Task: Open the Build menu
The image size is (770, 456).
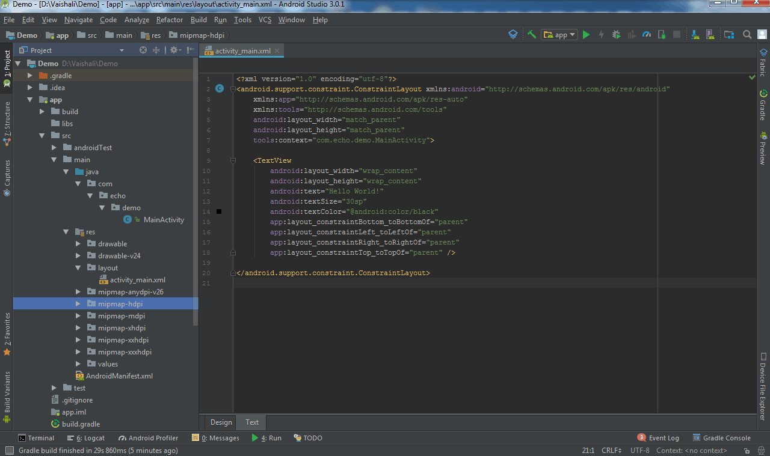Action: tap(199, 20)
